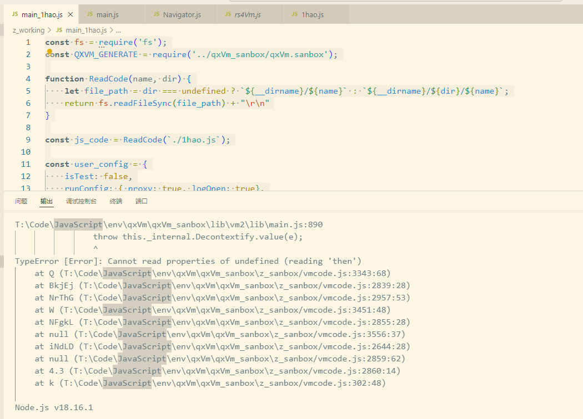Screen dimensions: 583x419
Task: Open stack frame vmcode.js:3556:37
Action: pyautogui.click(x=220, y=334)
